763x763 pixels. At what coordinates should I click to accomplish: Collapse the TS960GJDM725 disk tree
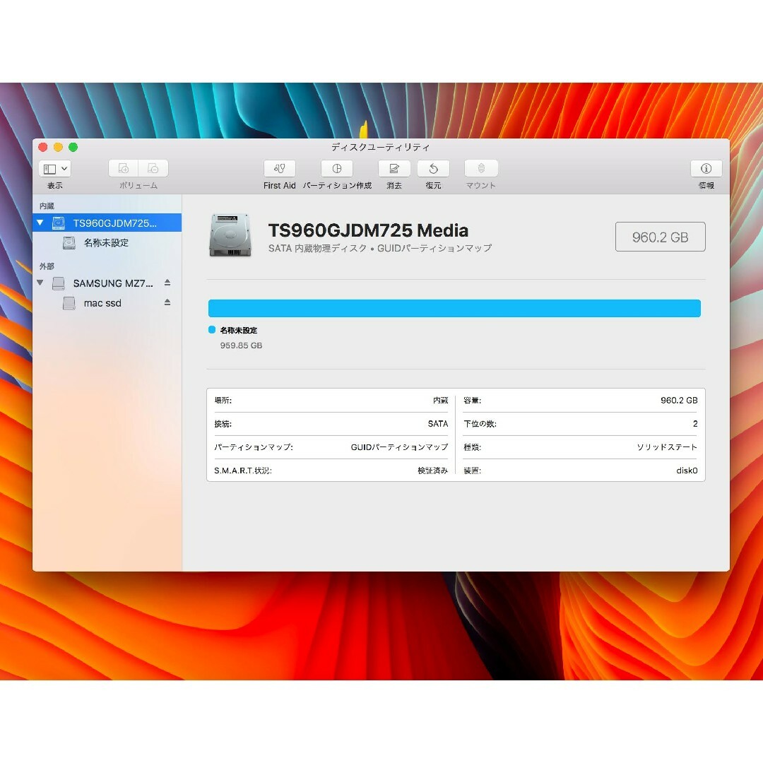[x=40, y=223]
